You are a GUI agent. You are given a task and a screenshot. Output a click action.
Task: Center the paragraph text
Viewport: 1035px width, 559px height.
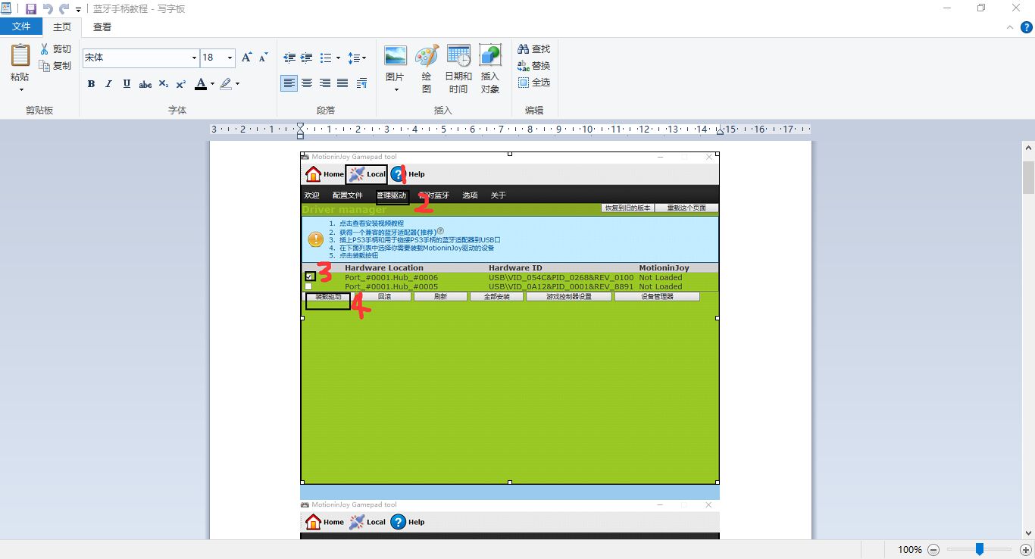(x=307, y=83)
